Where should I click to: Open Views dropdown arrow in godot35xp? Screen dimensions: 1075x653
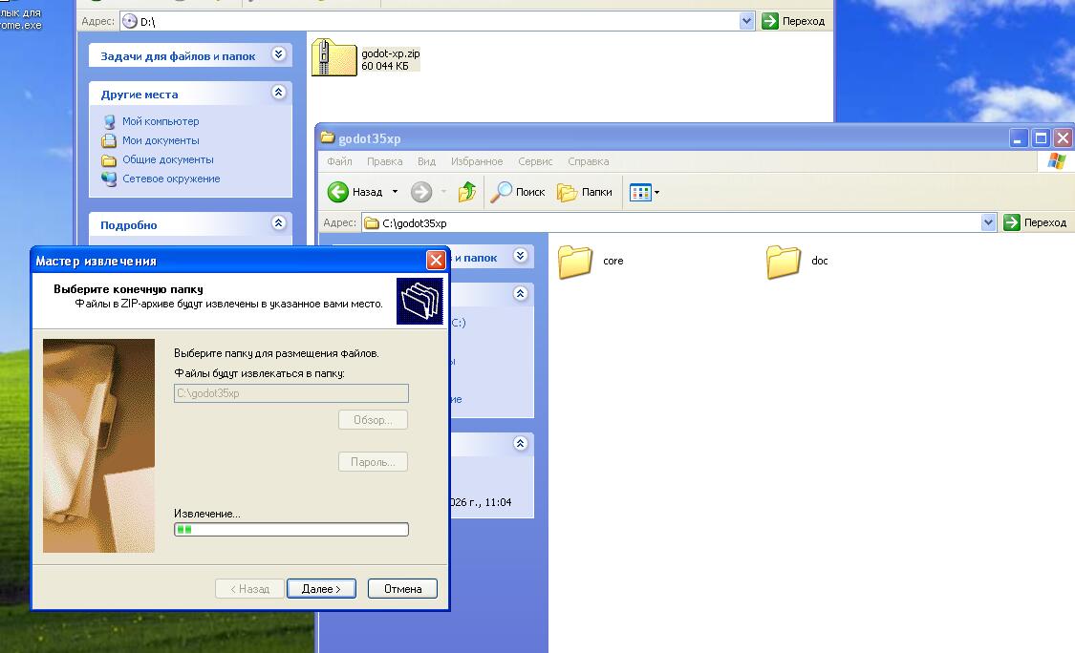(x=656, y=193)
